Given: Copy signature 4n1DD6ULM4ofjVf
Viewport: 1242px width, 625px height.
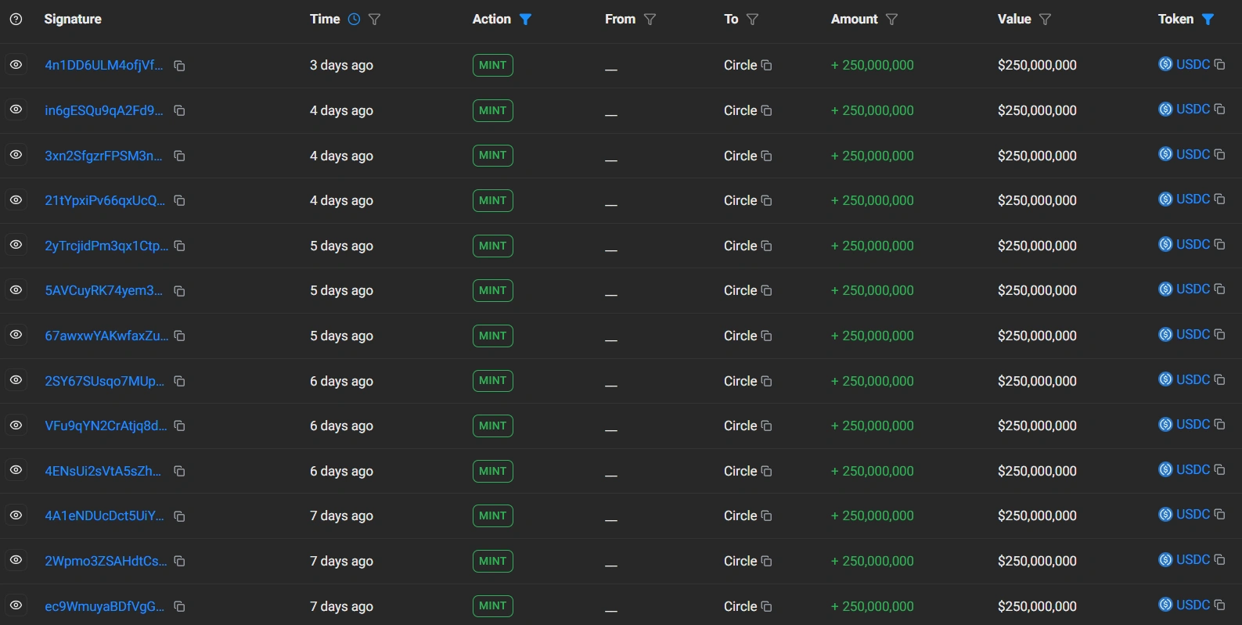Looking at the screenshot, I should click(x=179, y=66).
